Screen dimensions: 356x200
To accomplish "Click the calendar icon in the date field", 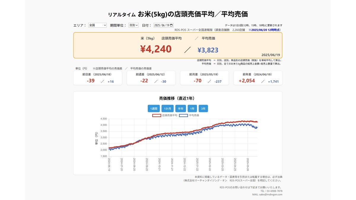I will point(171,25).
